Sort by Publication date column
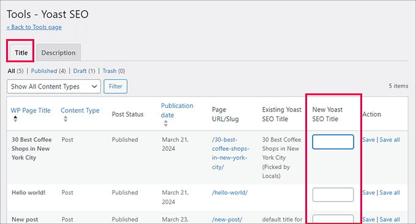The height and width of the screenshot is (224, 416). coord(177,110)
